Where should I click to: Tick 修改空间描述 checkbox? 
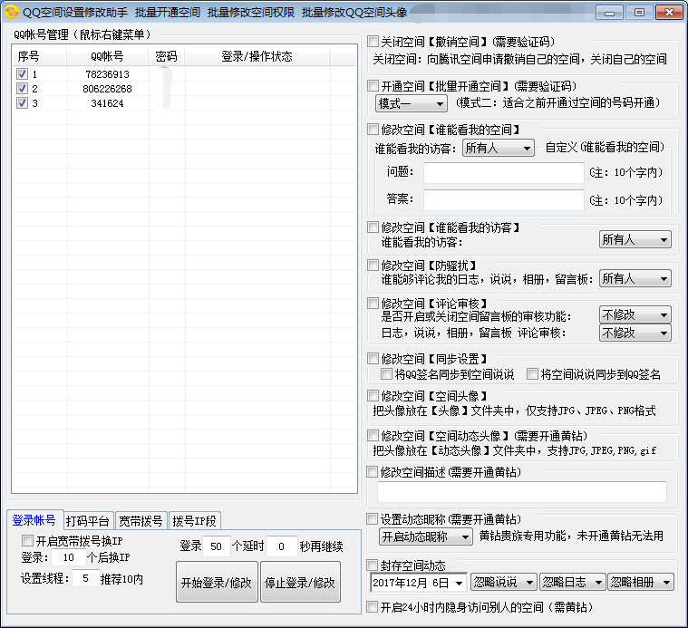[372, 472]
